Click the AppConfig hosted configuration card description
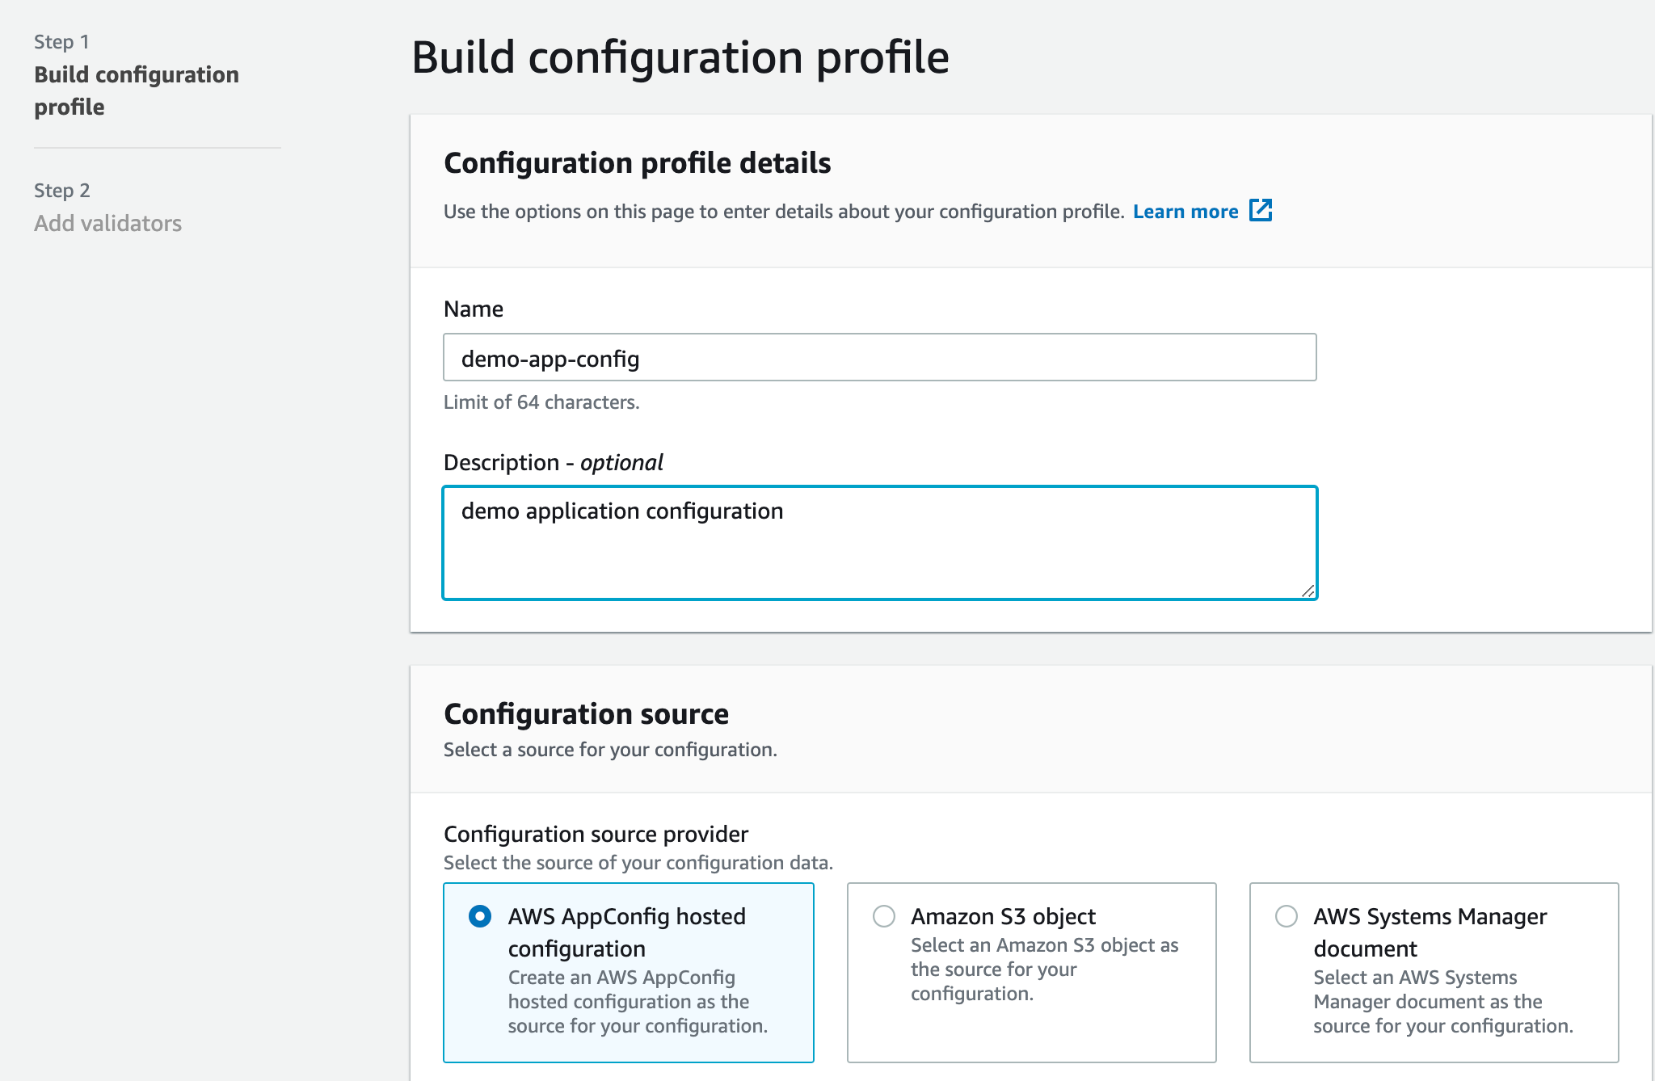This screenshot has height=1081, width=1655. point(637,1002)
